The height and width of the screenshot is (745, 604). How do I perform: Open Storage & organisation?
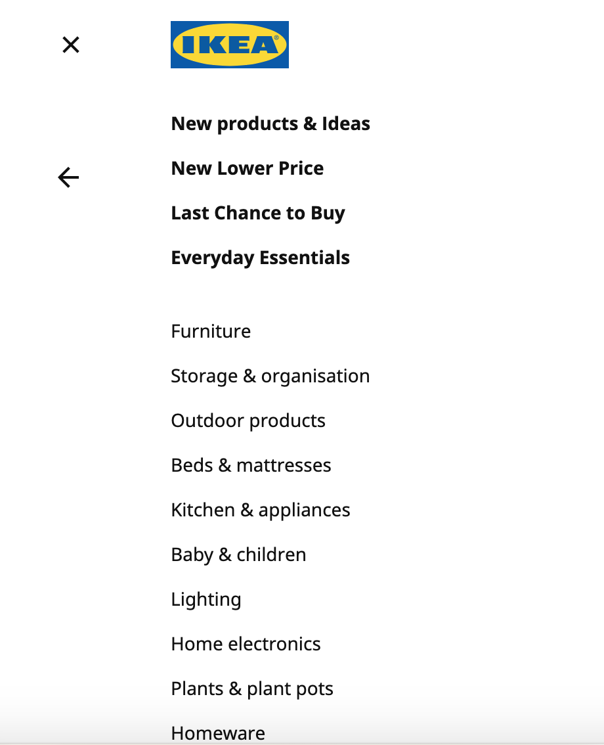(x=270, y=376)
